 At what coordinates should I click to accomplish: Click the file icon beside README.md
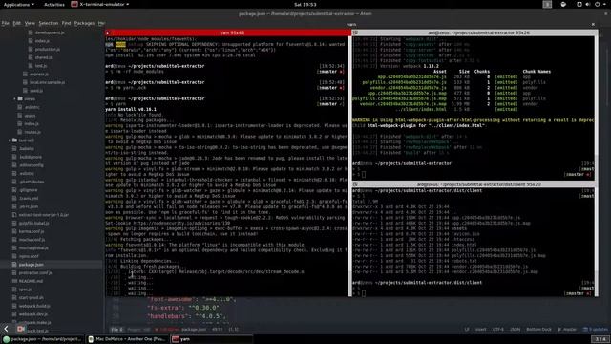pos(14,281)
